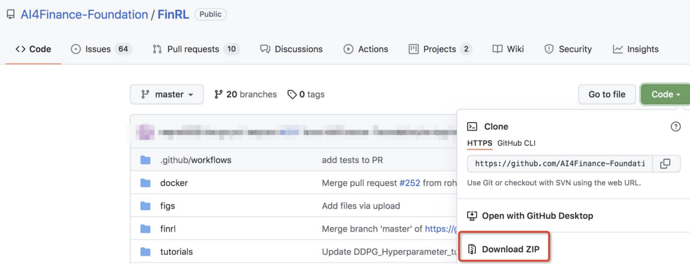This screenshot has width=690, height=264.
Task: Copy the HTTPS clone URL icon
Action: [x=665, y=164]
